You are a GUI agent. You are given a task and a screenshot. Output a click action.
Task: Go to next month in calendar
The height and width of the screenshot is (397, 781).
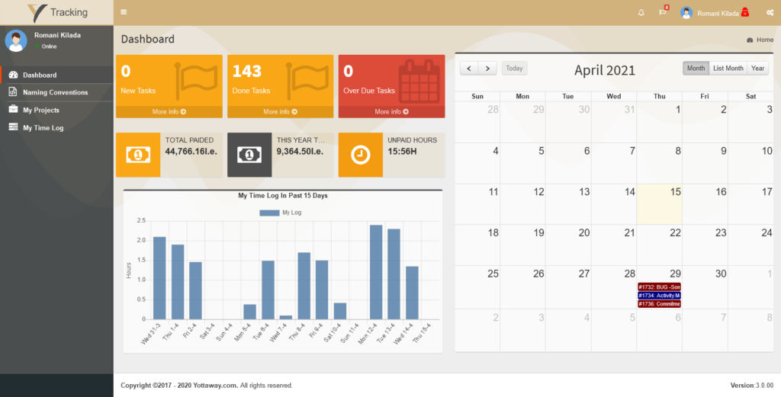click(x=487, y=68)
